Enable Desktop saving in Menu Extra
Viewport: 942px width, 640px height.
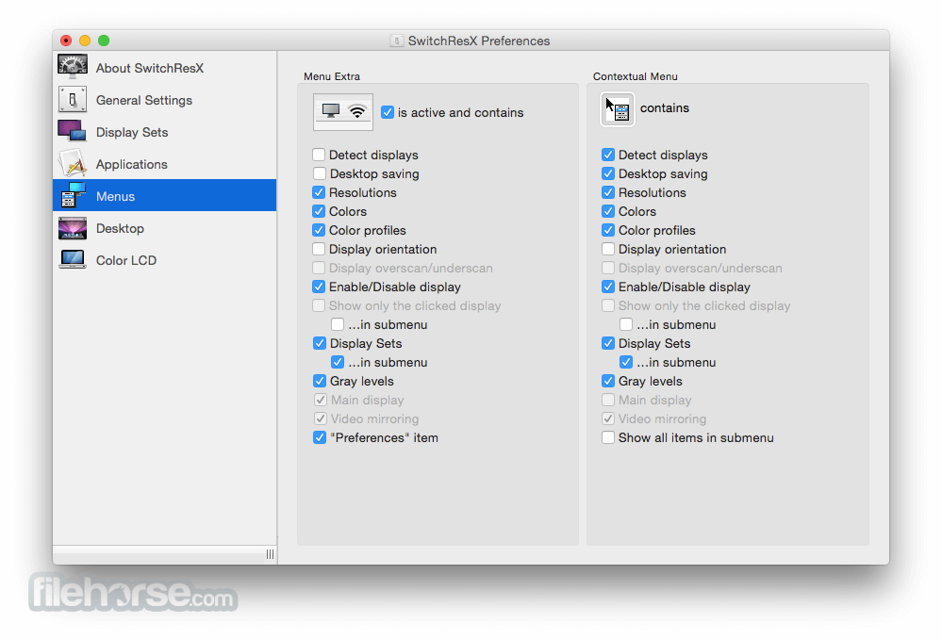[319, 173]
